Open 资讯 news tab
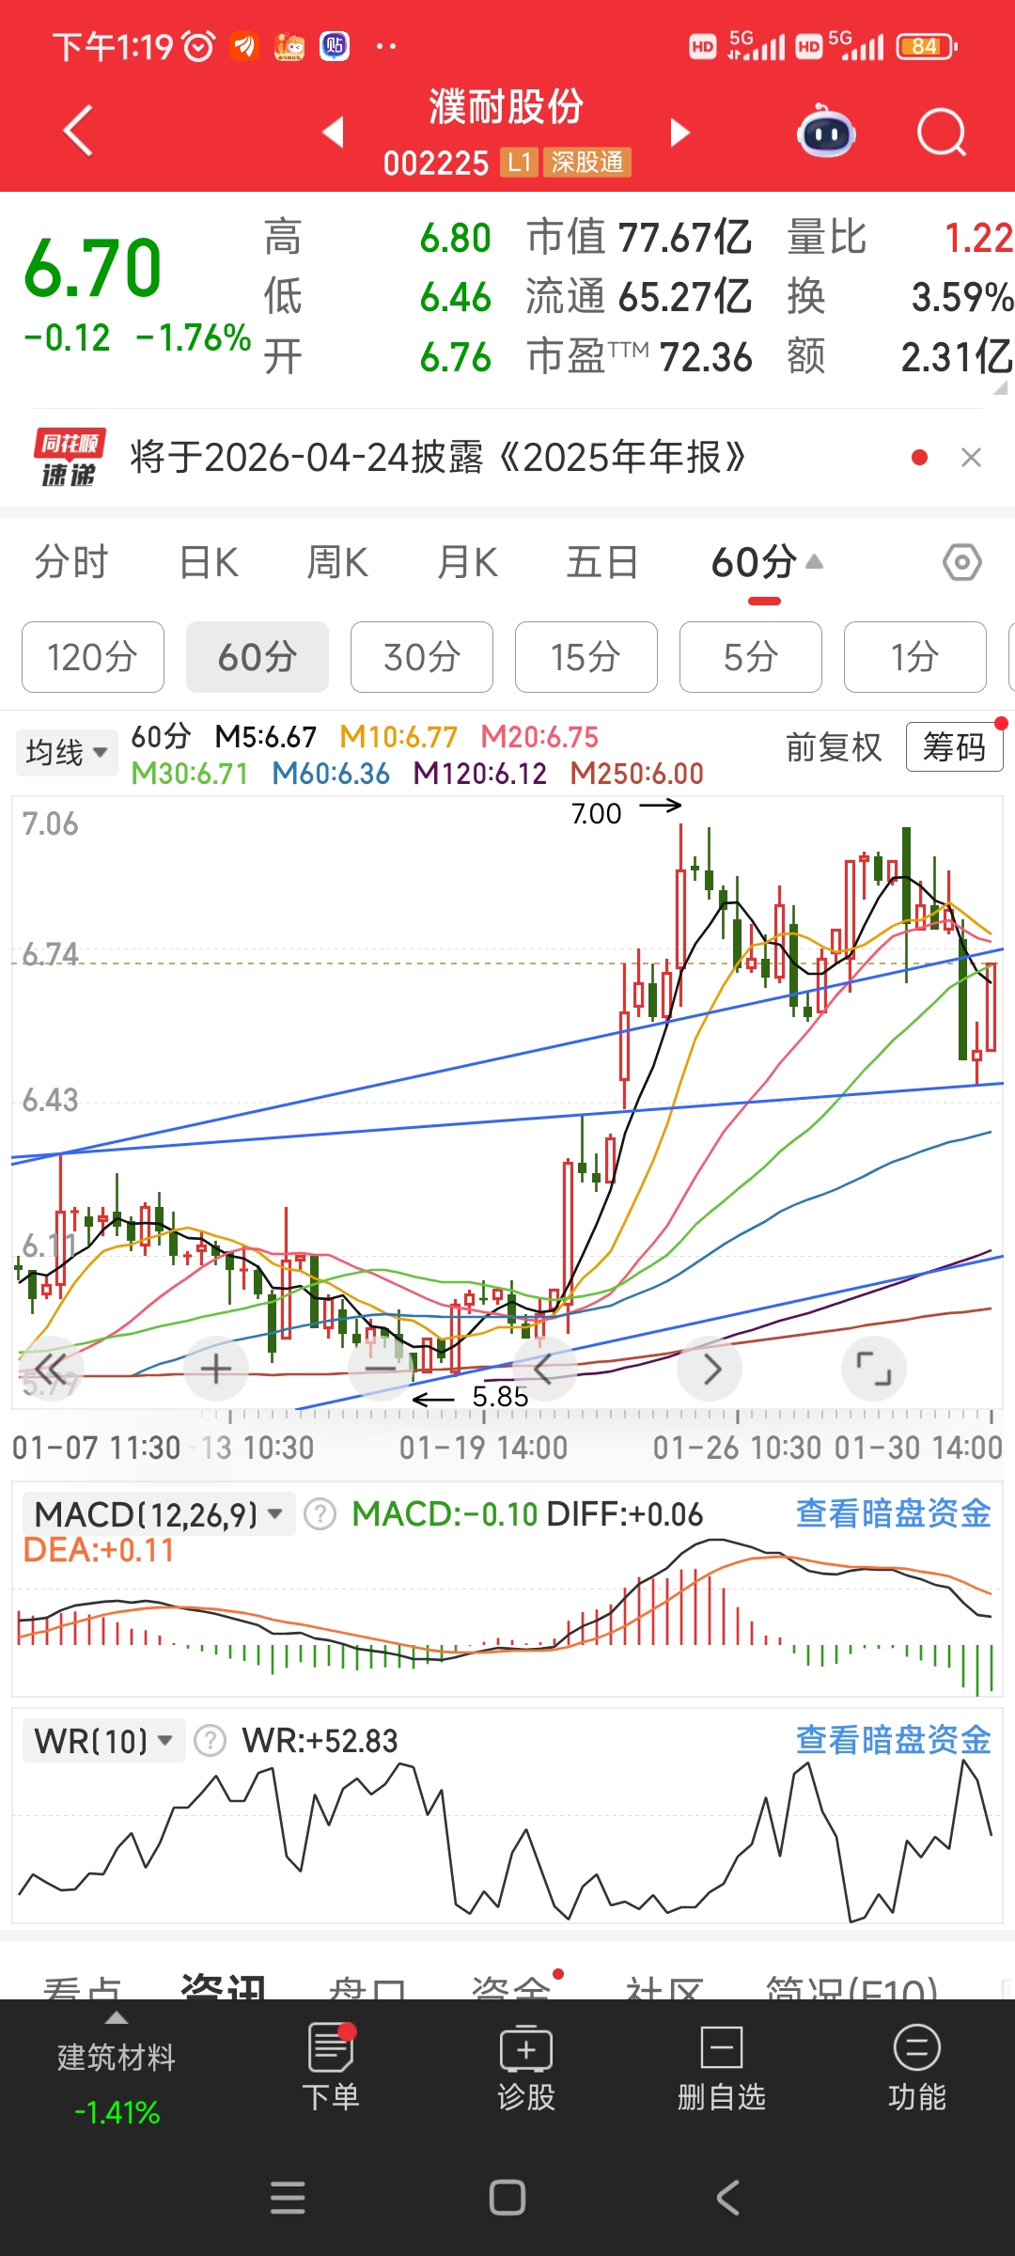Screen dimensions: 1015x2256 (x=224, y=1985)
